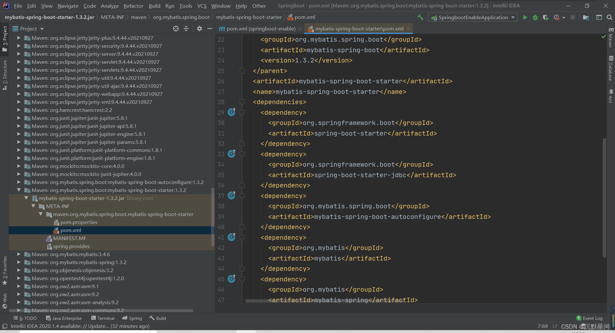Viewport: 615px width, 333px height.
Task: Click the Search Everywhere magnifier icon
Action: [x=609, y=17]
